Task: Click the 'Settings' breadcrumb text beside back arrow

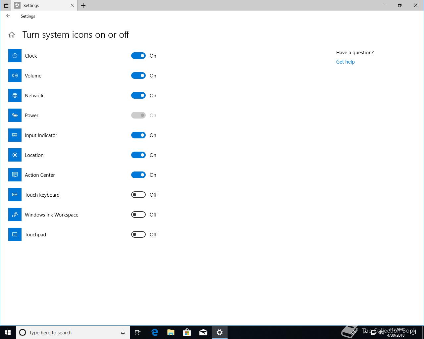Action: 28,16
